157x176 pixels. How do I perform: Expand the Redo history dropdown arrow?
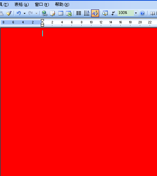[36, 13]
